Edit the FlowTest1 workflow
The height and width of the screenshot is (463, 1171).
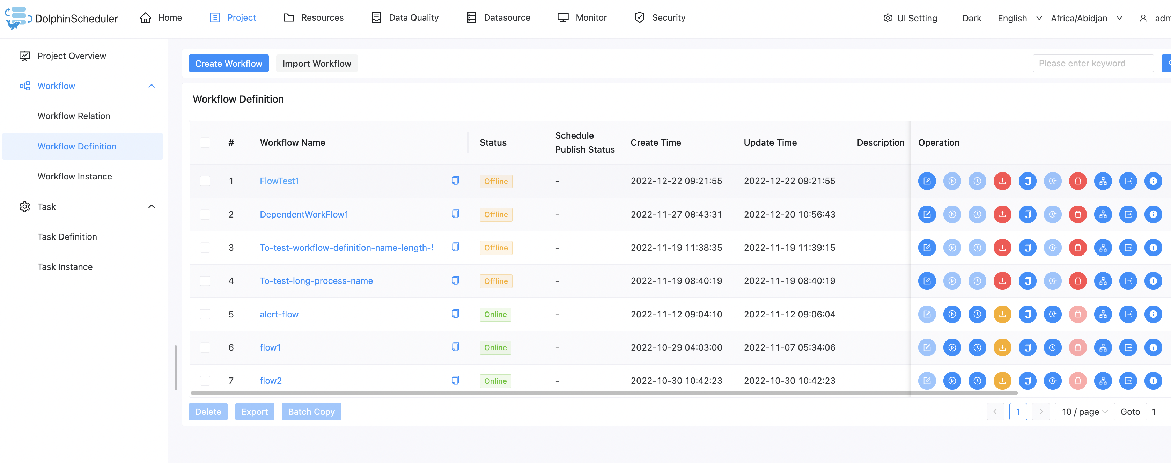pos(927,181)
